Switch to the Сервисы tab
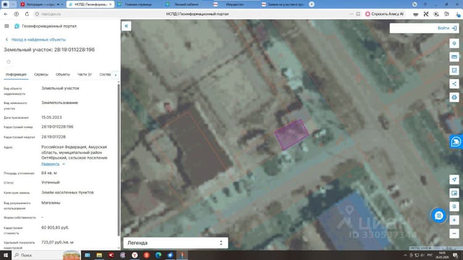This screenshot has height=260, width=463. [x=41, y=75]
